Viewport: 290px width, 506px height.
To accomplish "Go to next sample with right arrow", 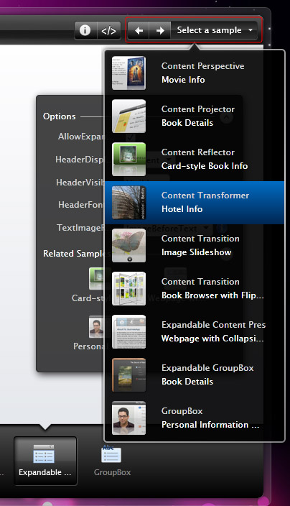I will click(160, 30).
